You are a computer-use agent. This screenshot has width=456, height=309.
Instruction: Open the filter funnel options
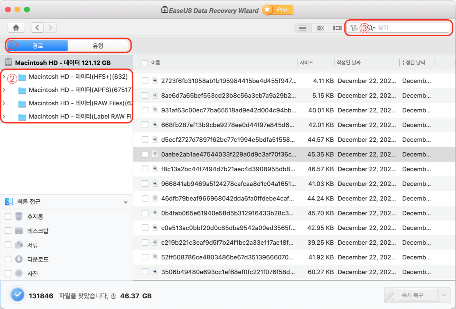tap(354, 28)
